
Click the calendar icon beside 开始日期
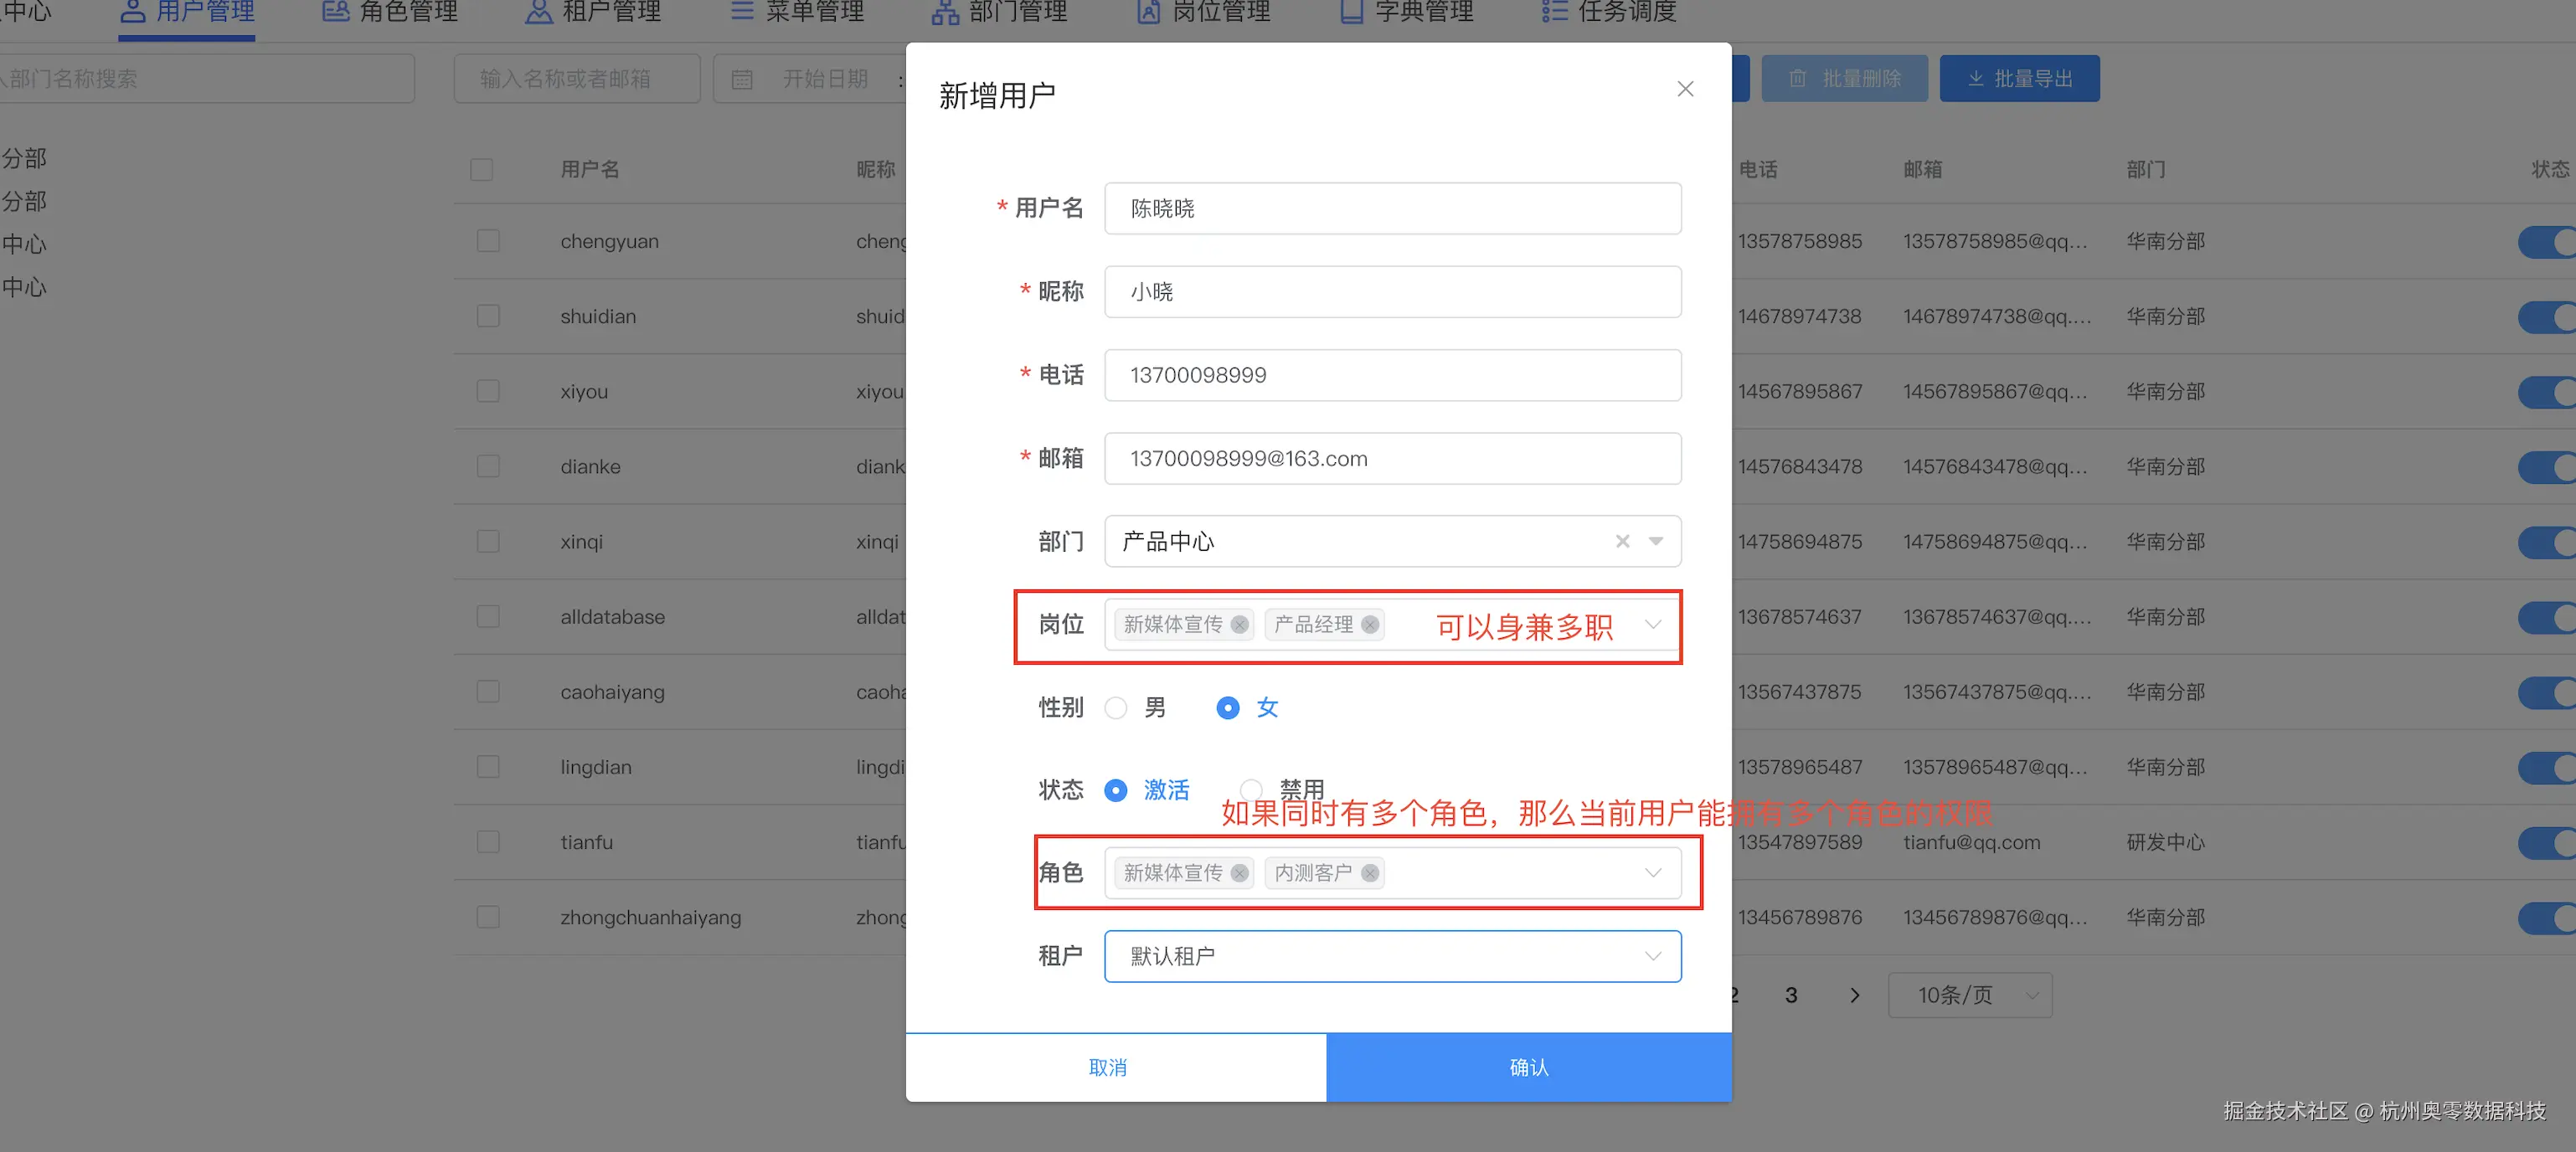click(742, 78)
